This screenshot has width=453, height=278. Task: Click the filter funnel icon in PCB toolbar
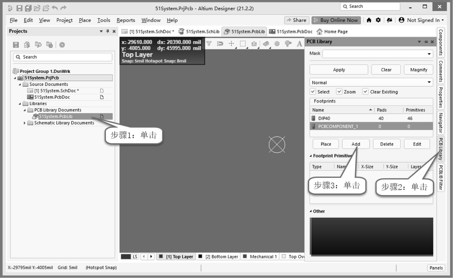pyautogui.click(x=209, y=44)
